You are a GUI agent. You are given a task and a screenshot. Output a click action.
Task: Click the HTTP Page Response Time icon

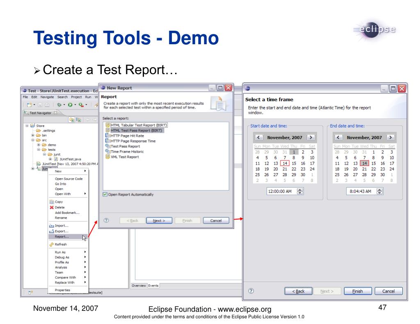108,141
